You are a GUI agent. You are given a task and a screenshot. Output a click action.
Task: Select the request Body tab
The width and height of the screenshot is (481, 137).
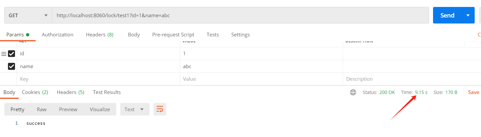pos(134,35)
